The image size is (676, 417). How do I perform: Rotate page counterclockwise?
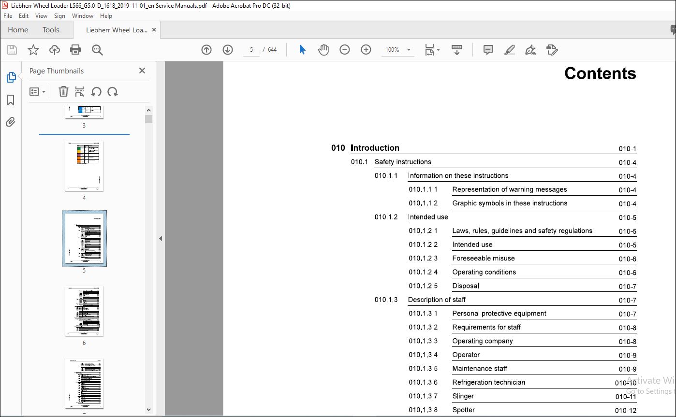pyautogui.click(x=96, y=91)
